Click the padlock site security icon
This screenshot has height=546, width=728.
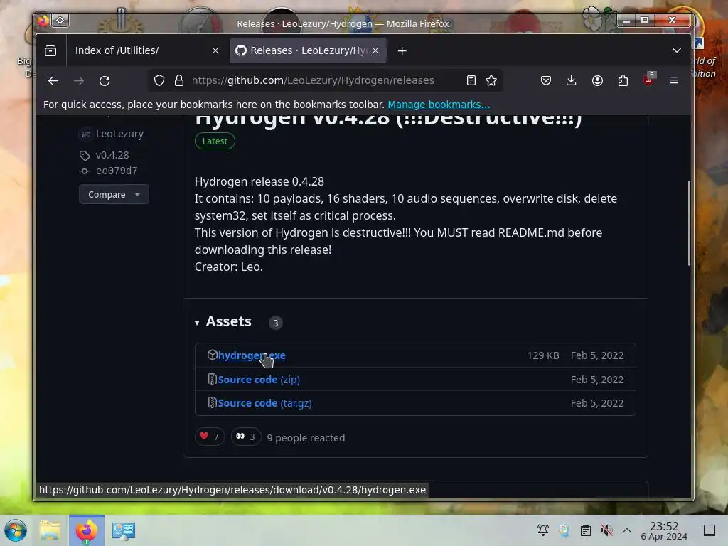tap(179, 81)
